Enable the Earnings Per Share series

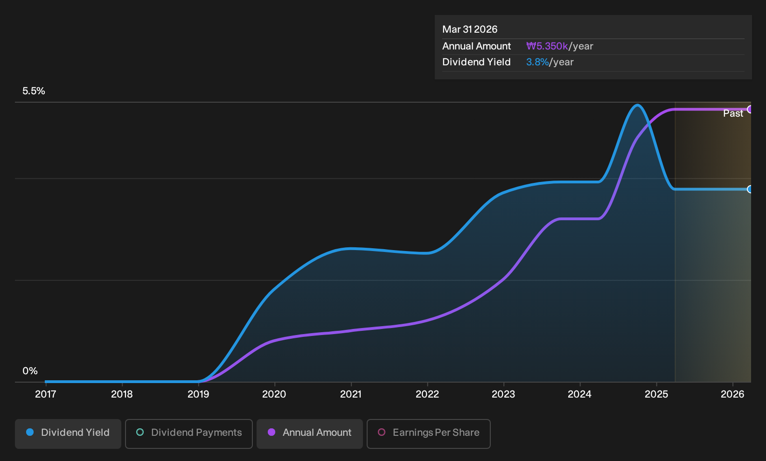(x=429, y=433)
